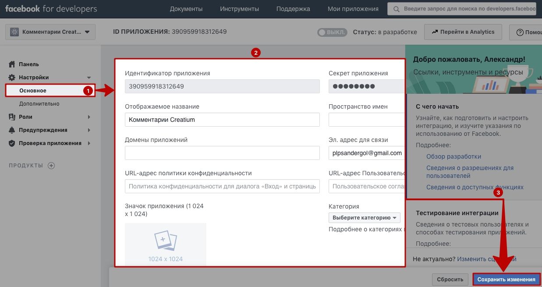Image resolution: width=542 pixels, height=287 pixels.
Task: Click the Предупреждения bell icon
Action: point(12,130)
